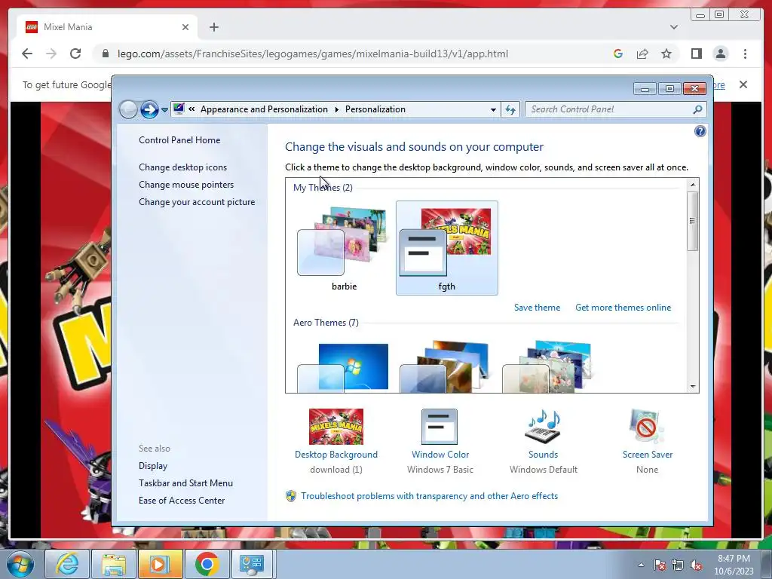Select the Architecture Aero theme

[446, 367]
